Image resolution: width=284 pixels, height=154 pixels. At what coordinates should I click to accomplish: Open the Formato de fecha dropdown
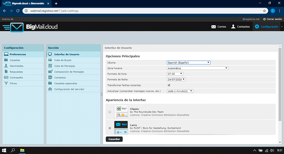[x=176, y=80]
